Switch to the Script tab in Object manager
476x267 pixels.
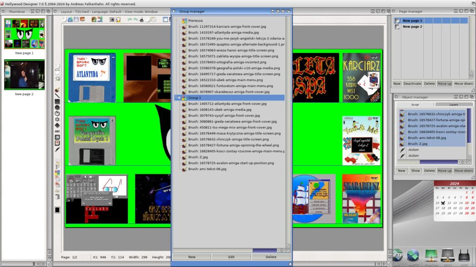pyautogui.click(x=415, y=104)
